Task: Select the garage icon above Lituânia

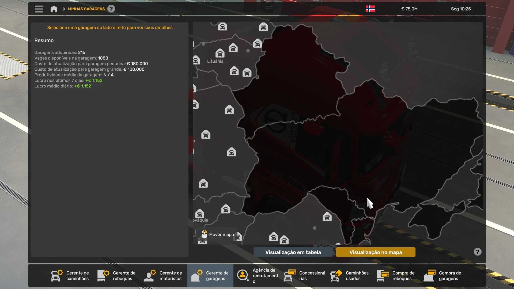Action: pos(220,53)
